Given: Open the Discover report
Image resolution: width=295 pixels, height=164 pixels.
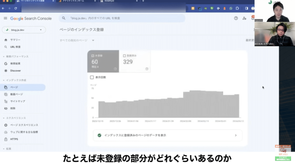Looking at the screenshot, I should coord(16,71).
